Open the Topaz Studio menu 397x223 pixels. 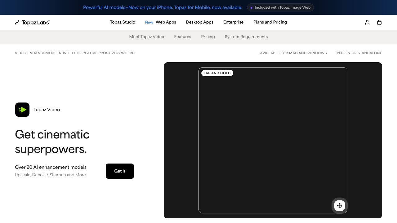pyautogui.click(x=123, y=22)
